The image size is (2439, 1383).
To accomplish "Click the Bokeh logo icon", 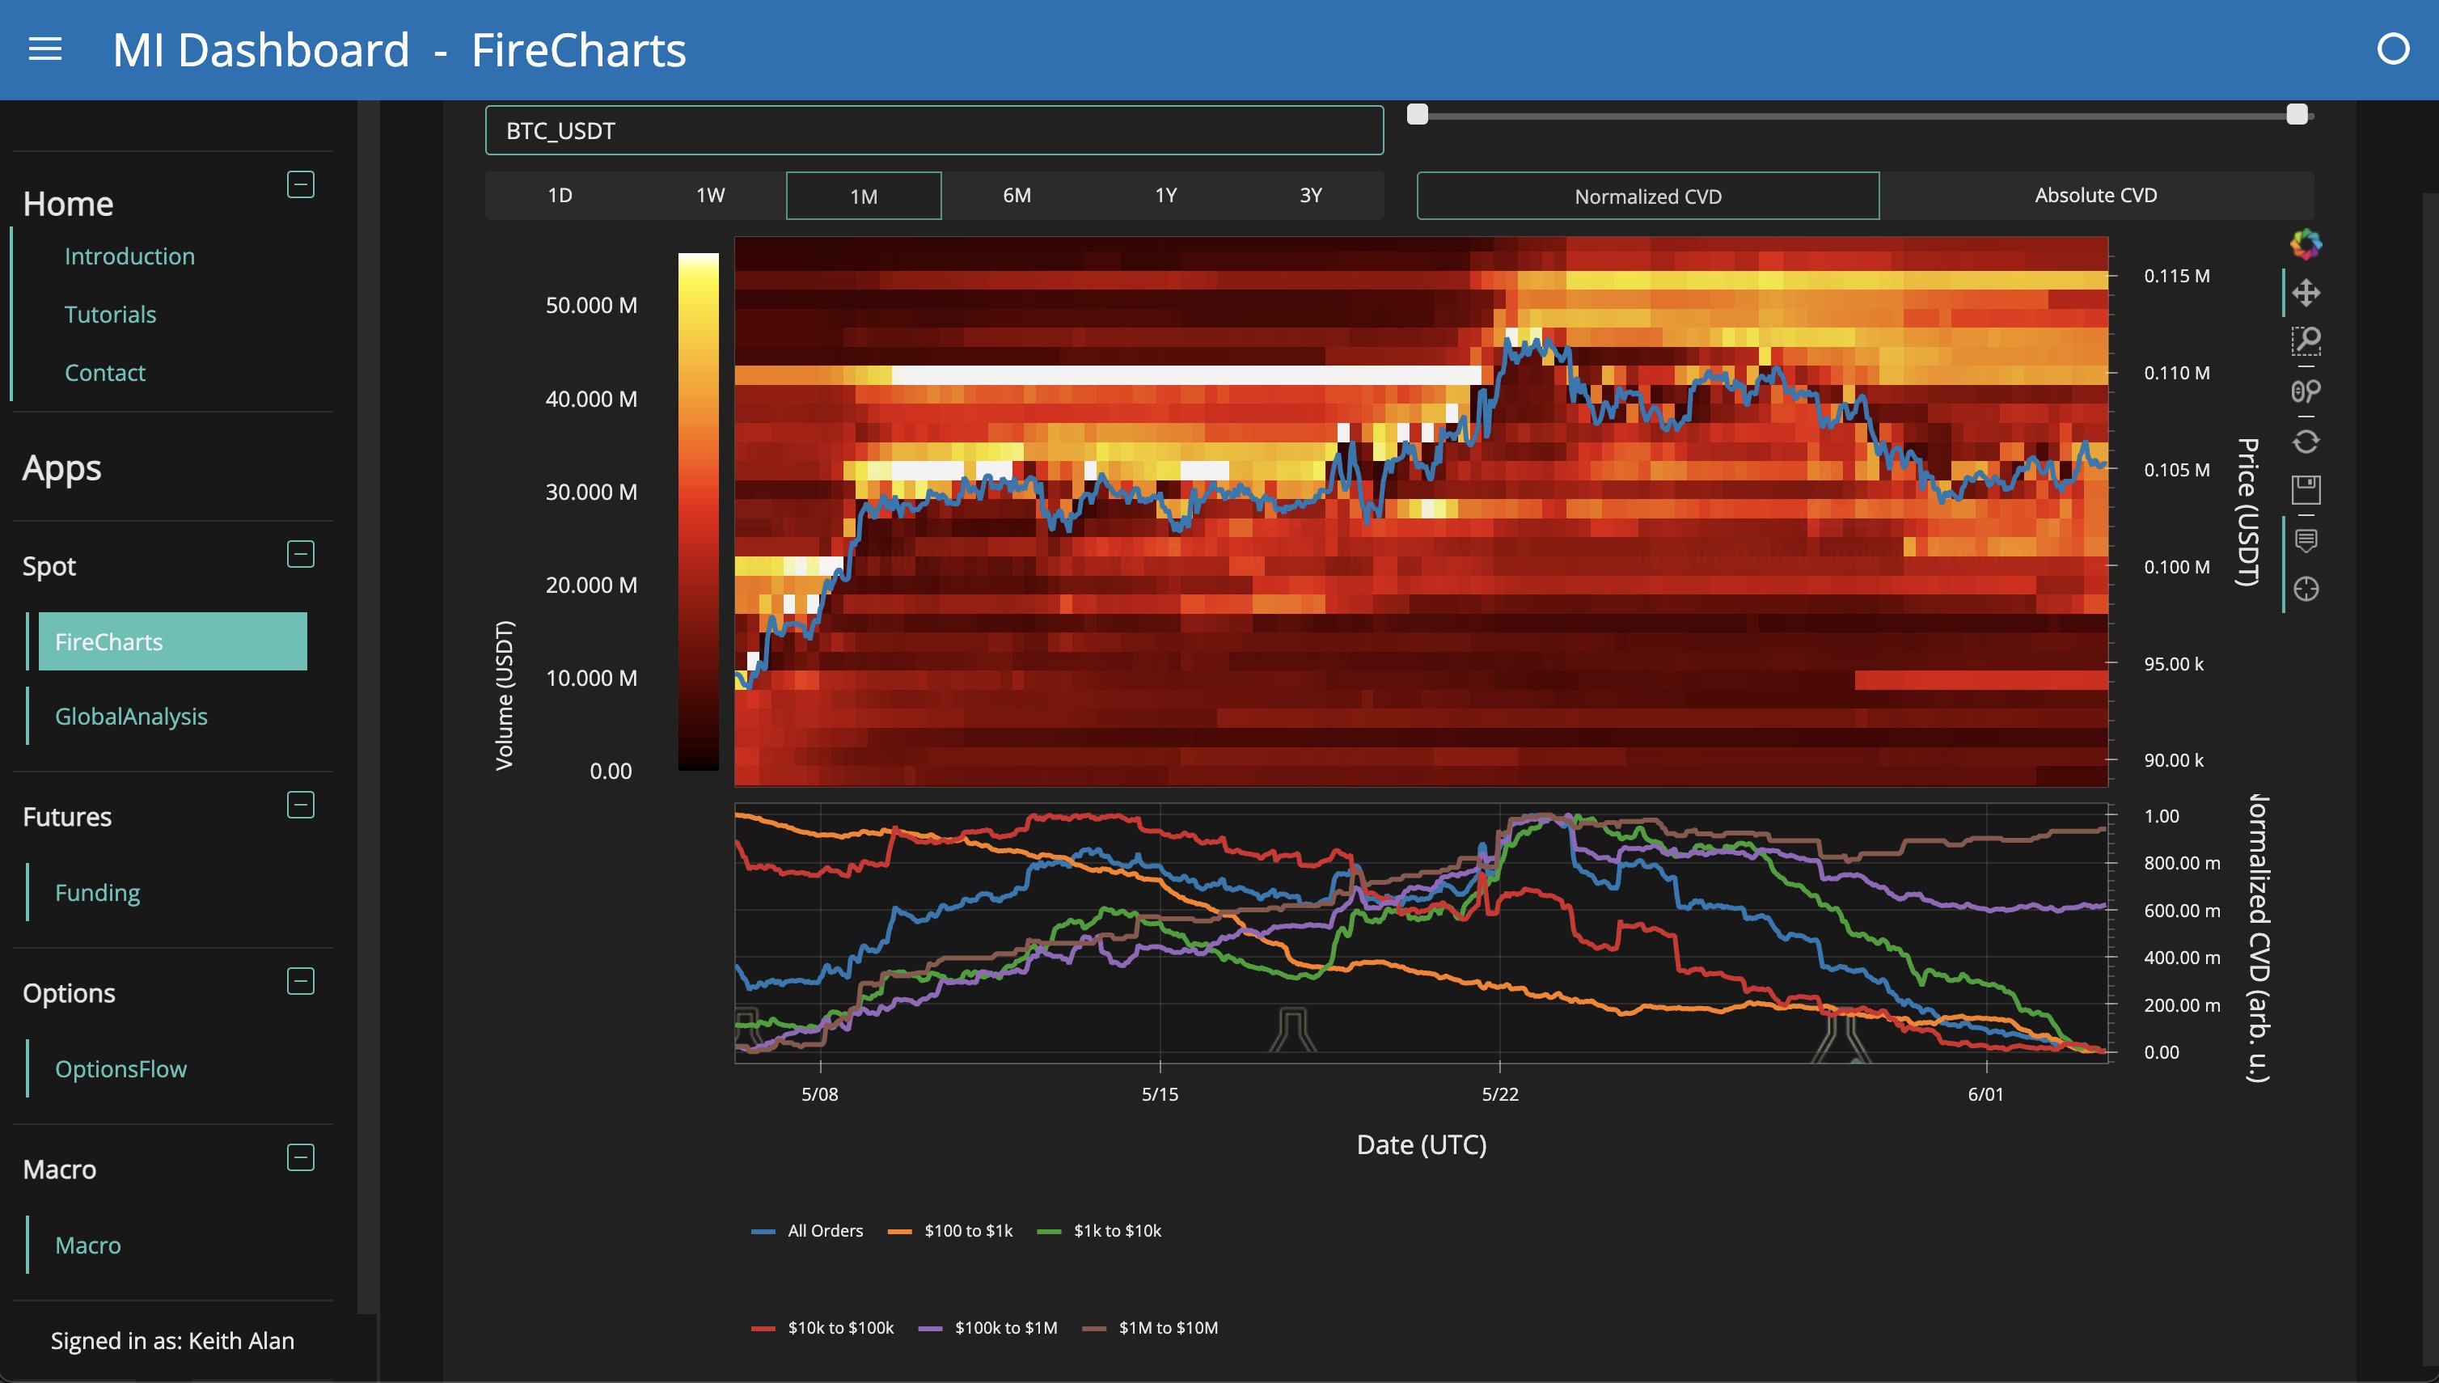I will [2306, 244].
